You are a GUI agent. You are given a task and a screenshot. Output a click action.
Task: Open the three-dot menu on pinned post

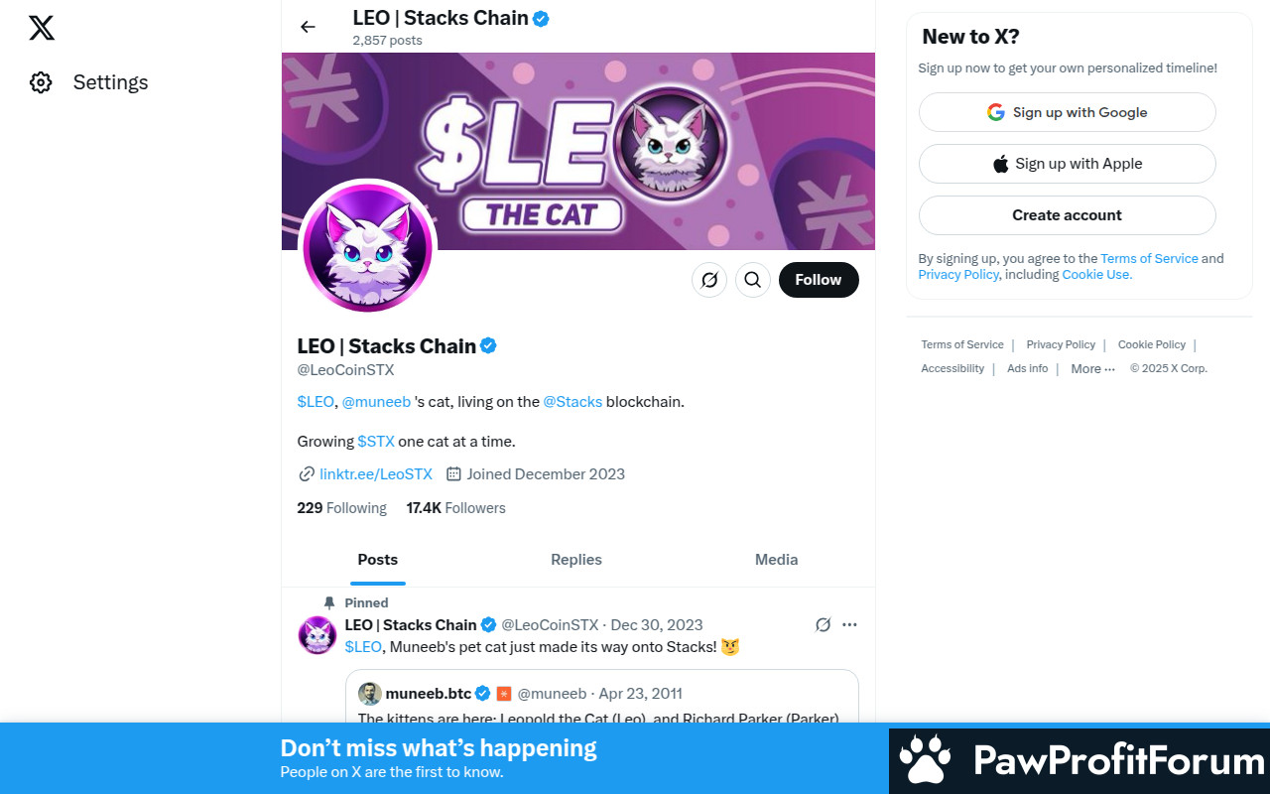849,624
